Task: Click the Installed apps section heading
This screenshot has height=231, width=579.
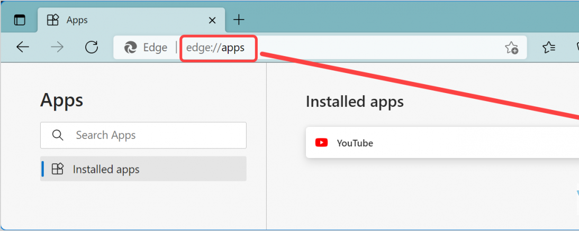Action: point(355,101)
